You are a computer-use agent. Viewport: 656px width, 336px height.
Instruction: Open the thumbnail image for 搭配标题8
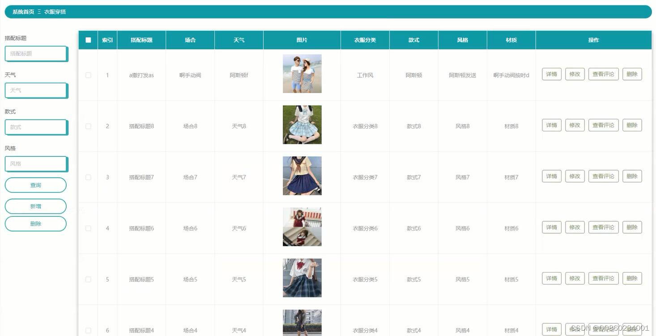(302, 125)
